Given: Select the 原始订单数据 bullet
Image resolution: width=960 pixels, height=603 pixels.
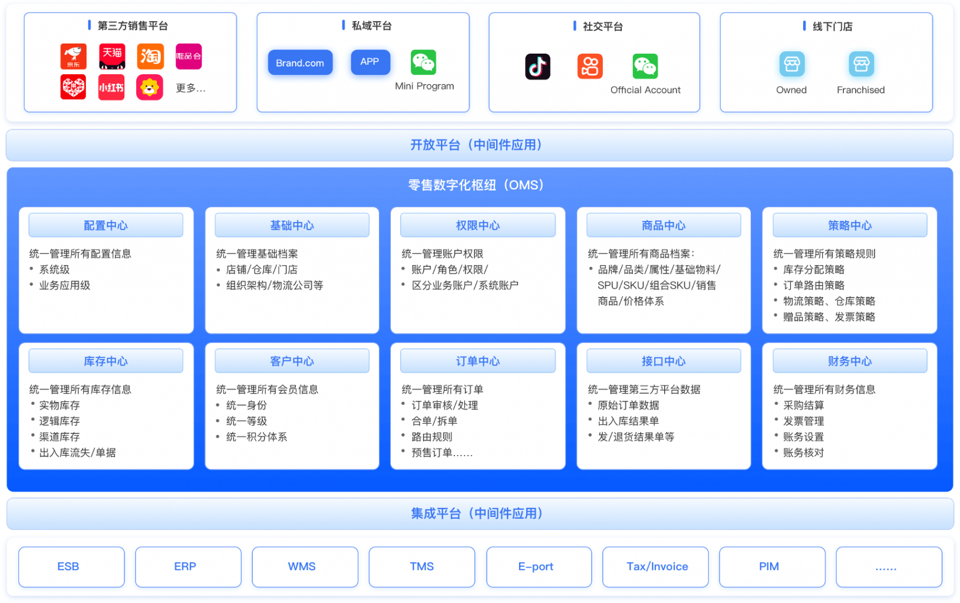Looking at the screenshot, I should pos(628,406).
